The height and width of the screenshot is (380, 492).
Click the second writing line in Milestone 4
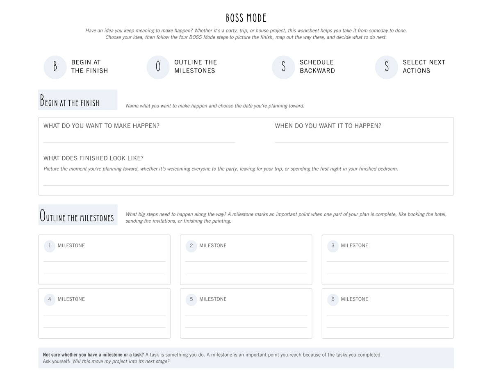[x=105, y=328]
